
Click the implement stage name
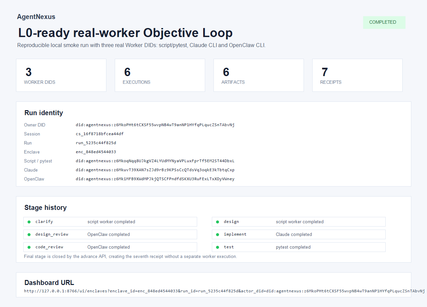point(235,234)
